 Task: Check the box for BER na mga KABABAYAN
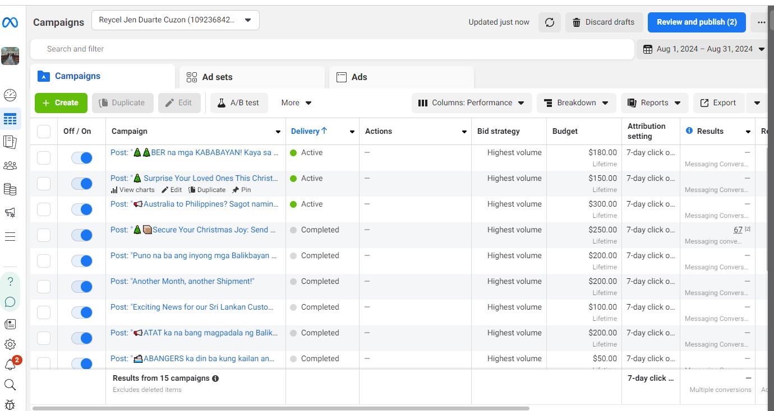44,158
